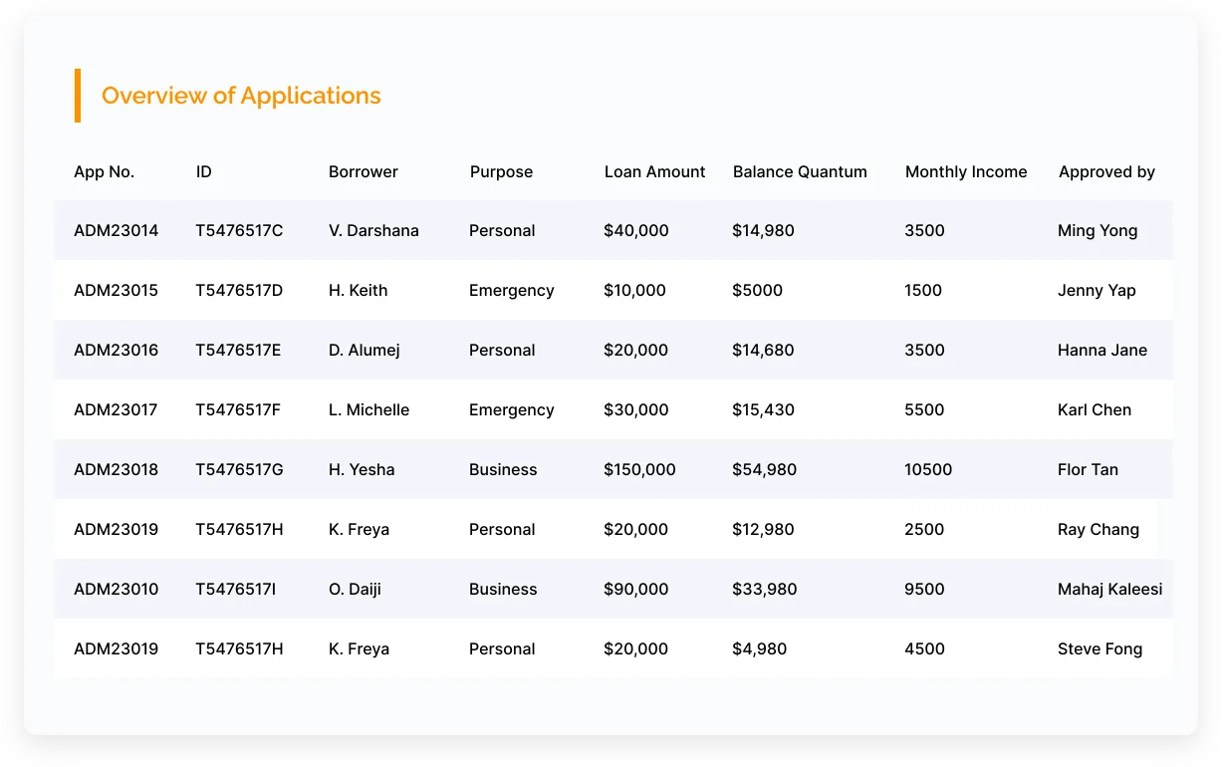Select balance quantum $54,980
The height and width of the screenshot is (767, 1222).
(764, 469)
